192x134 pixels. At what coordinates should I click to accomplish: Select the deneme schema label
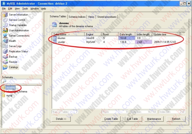pyautogui.click(x=11, y=88)
